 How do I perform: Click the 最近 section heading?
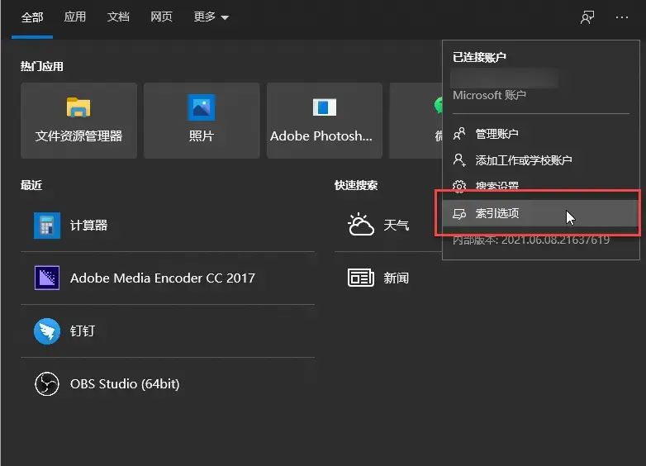(31, 185)
